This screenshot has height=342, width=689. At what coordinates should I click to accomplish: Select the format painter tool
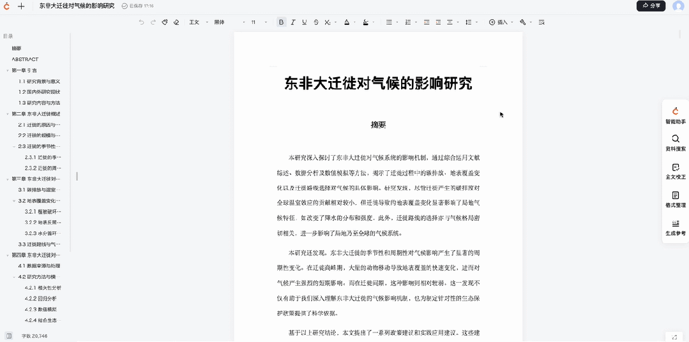coord(165,22)
